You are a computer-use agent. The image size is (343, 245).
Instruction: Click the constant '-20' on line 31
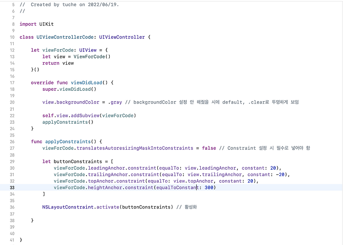280,175
